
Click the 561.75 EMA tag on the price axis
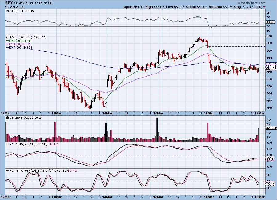pos(271,66)
